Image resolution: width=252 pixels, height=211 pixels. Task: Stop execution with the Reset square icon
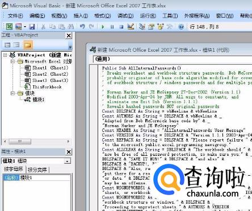click(x=121, y=27)
